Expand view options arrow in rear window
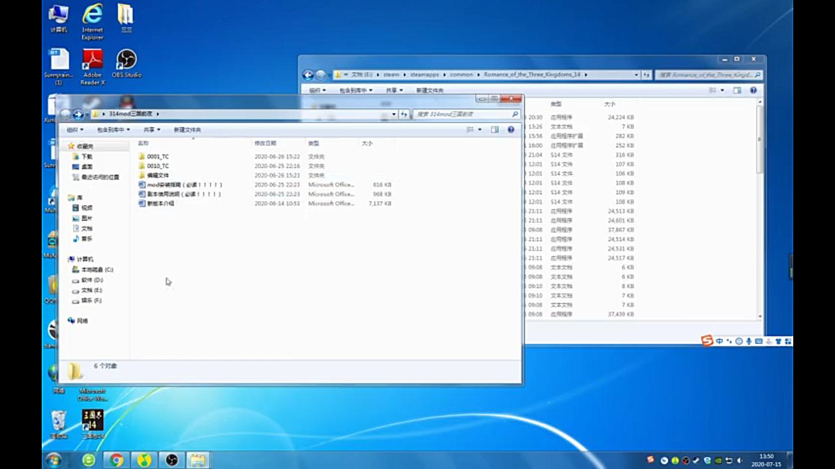Screen dimensions: 835x469 pyautogui.click(x=722, y=91)
